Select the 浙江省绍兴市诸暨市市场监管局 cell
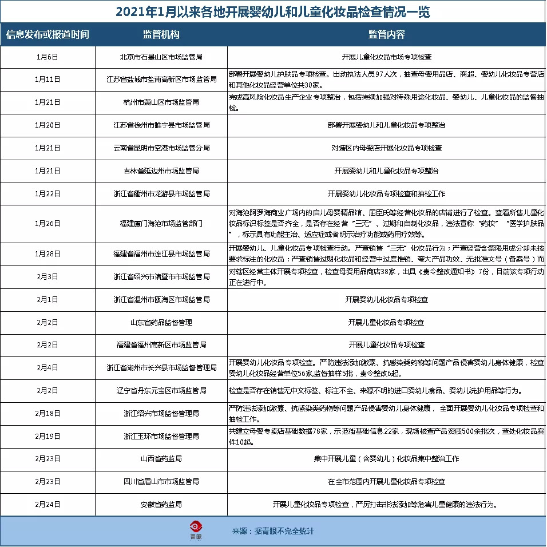547x547 pixels. [161, 277]
